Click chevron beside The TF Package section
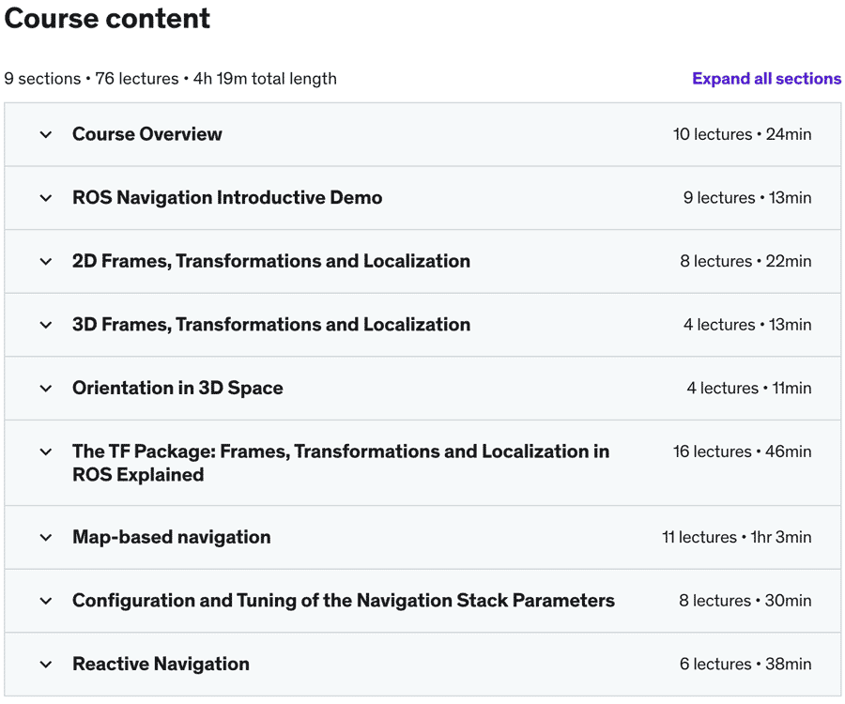 coord(46,451)
